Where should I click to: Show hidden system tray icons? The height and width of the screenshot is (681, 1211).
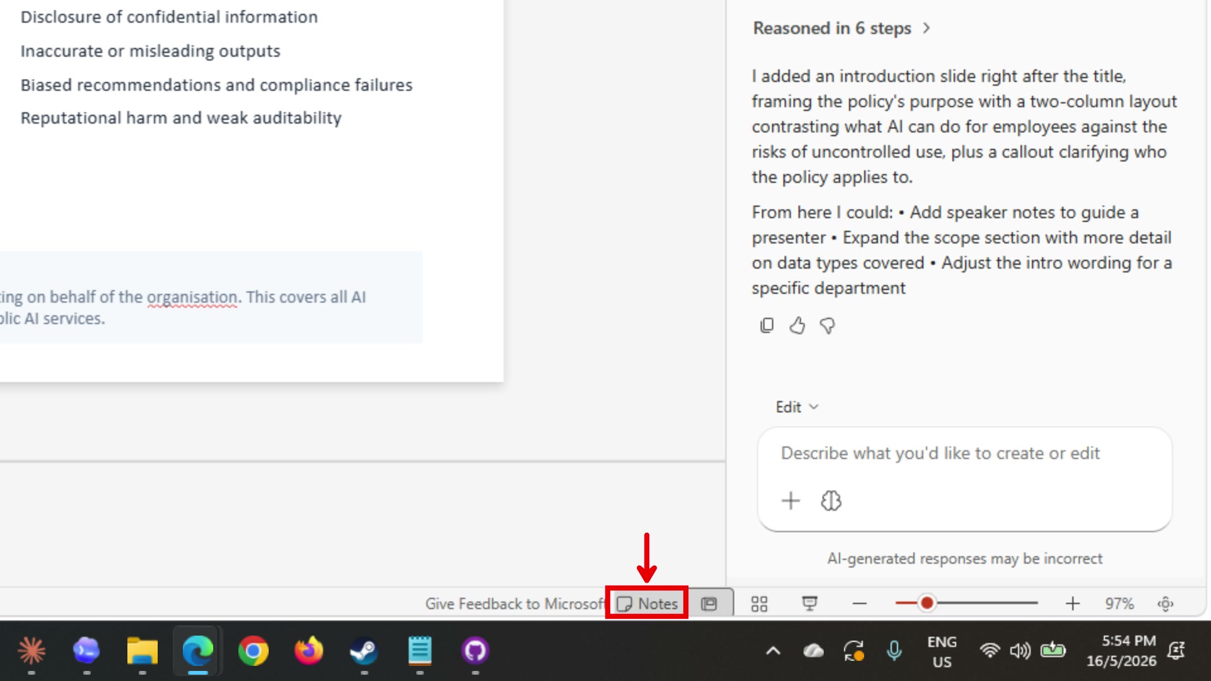tap(773, 651)
